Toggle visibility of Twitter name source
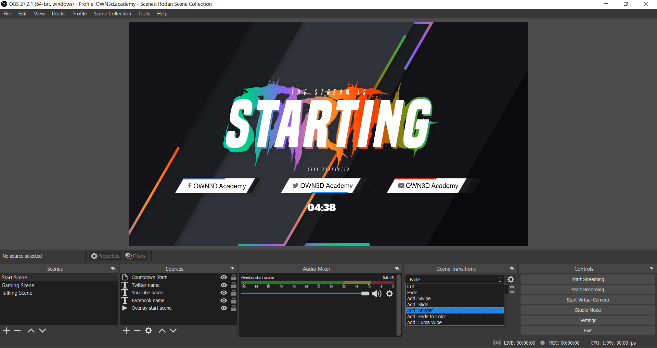Viewport: 657px width, 348px height. (x=224, y=285)
